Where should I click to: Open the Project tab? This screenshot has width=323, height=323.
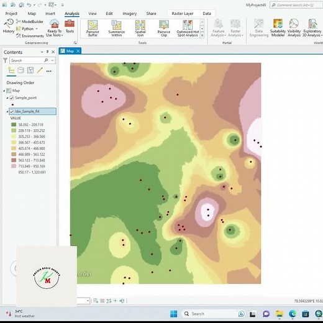click(11, 14)
